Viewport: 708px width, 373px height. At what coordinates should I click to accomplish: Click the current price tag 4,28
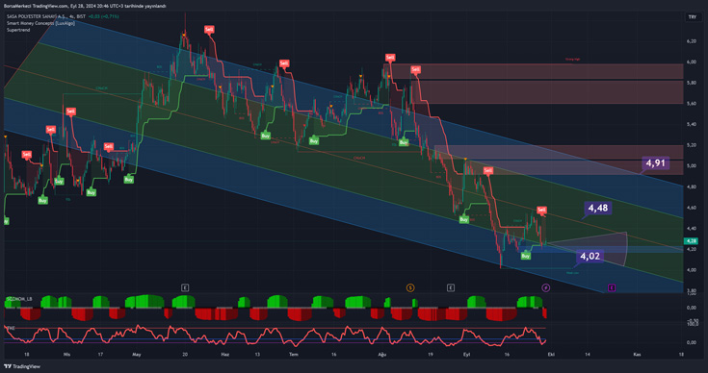[692, 241]
